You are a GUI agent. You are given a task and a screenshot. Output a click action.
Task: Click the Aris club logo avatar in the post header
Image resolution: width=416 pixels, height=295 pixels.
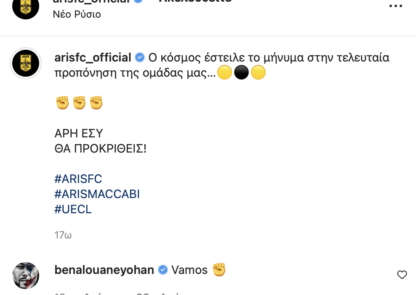26,6
